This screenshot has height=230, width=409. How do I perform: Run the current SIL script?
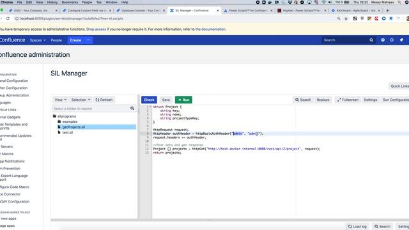(183, 100)
